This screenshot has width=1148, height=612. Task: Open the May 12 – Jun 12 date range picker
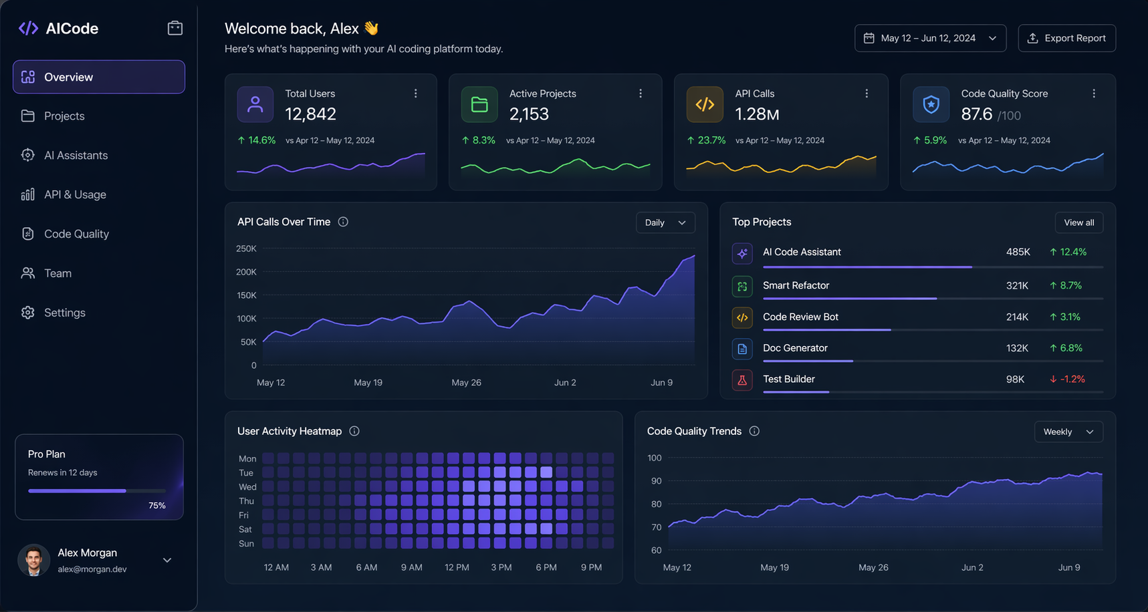(x=930, y=37)
